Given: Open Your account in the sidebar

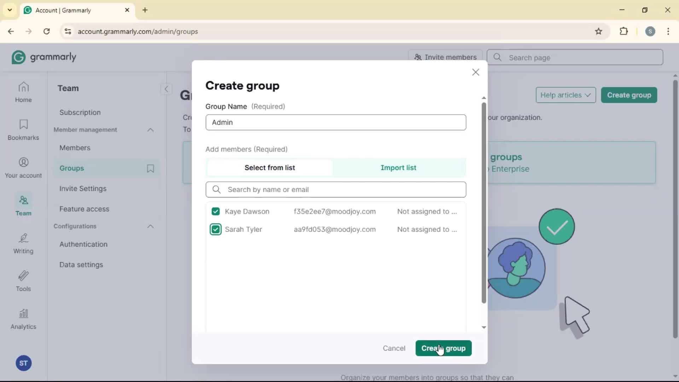Looking at the screenshot, I should tap(23, 168).
